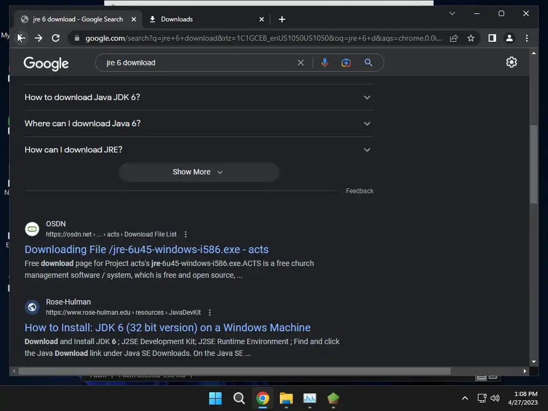Viewport: 548px width, 411px height.
Task: Click the address bar URL
Action: (x=263, y=38)
